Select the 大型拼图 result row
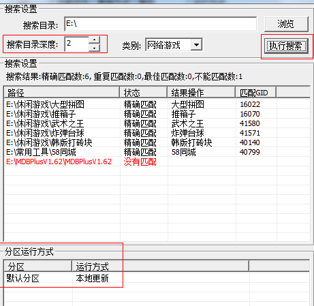Image resolution: width=314 pixels, height=306 pixels. click(157, 104)
